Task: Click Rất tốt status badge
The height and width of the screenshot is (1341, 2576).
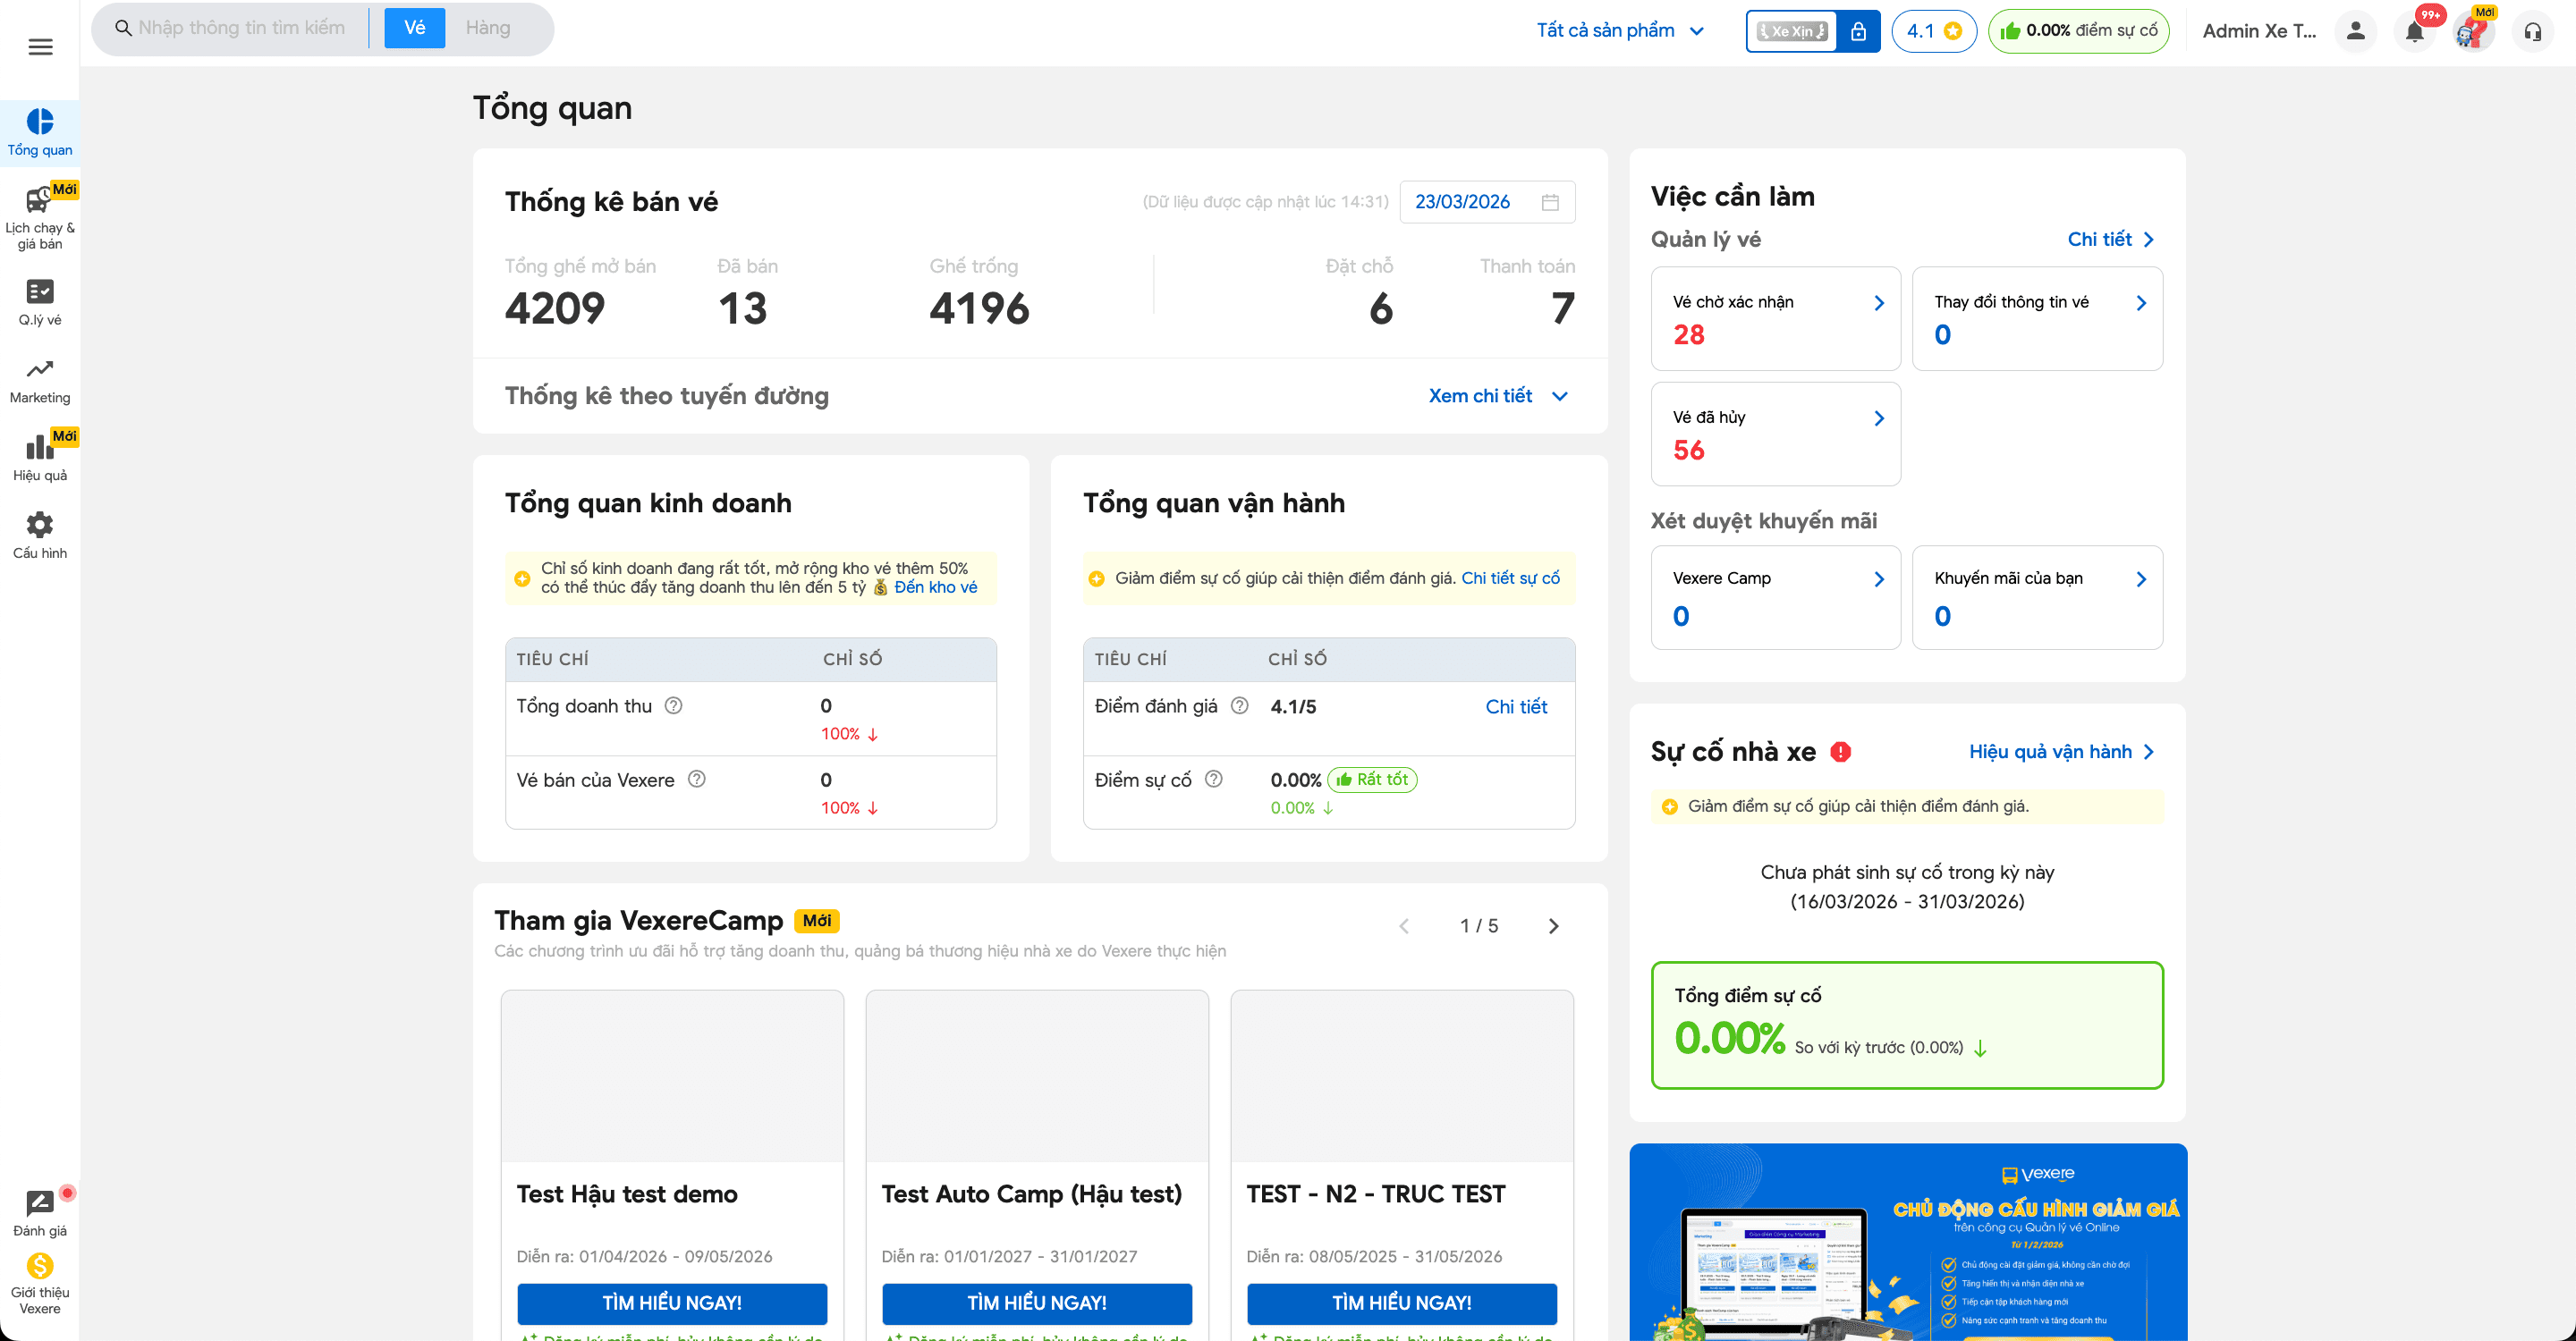Action: 1372,780
